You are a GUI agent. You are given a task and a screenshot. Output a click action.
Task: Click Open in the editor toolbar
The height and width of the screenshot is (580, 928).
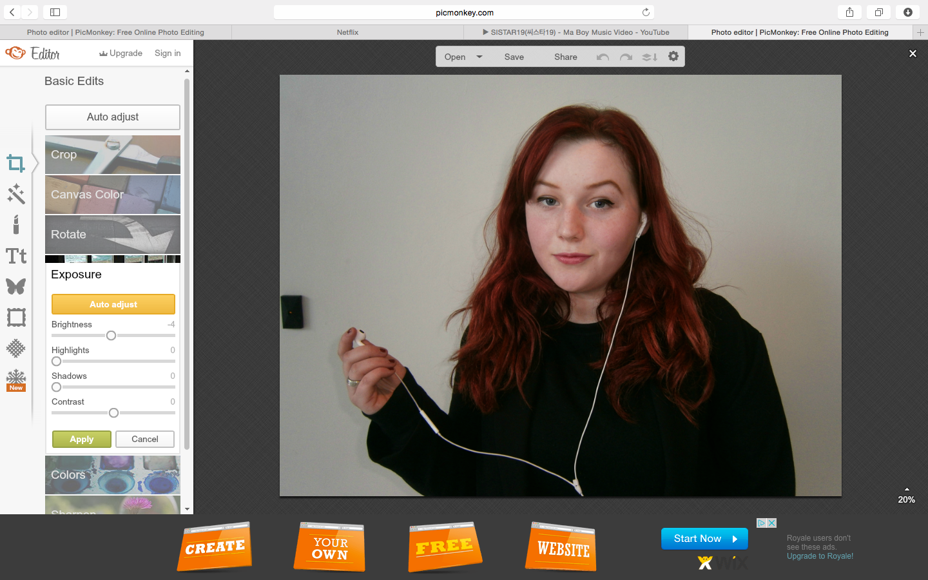click(455, 57)
